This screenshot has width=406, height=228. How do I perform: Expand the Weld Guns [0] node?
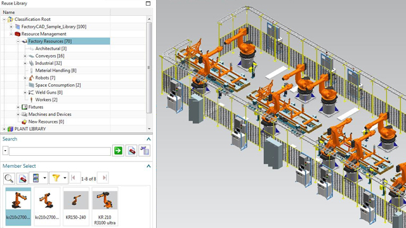[25, 92]
